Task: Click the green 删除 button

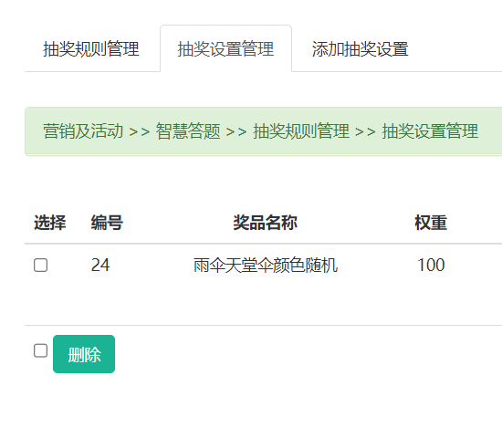Action: [x=84, y=354]
